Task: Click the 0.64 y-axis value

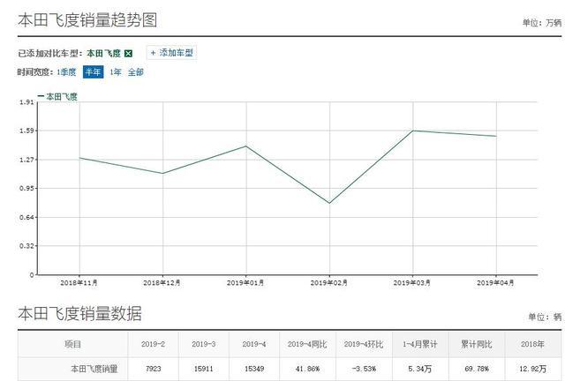Action: (26, 217)
